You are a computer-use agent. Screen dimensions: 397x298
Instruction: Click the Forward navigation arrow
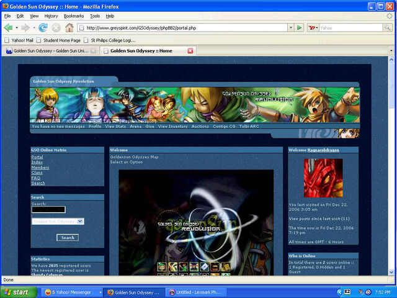(x=25, y=27)
